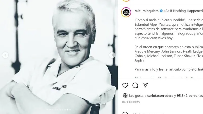Select the last carousel indicator dot

point(70,110)
